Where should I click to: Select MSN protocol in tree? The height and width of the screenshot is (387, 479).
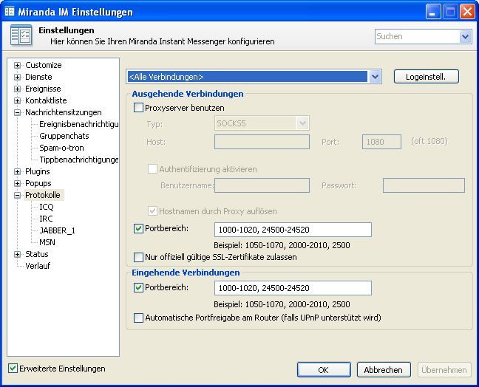click(47, 243)
